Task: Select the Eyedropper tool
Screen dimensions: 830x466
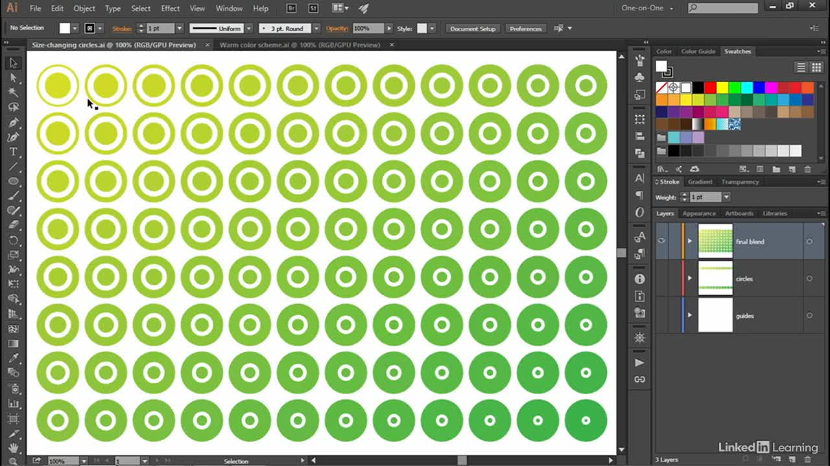Action: pyautogui.click(x=13, y=358)
